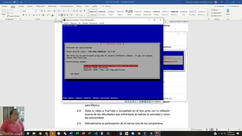Click the text effects A icon
The height and width of the screenshot is (136, 242).
pyautogui.click(x=43, y=15)
